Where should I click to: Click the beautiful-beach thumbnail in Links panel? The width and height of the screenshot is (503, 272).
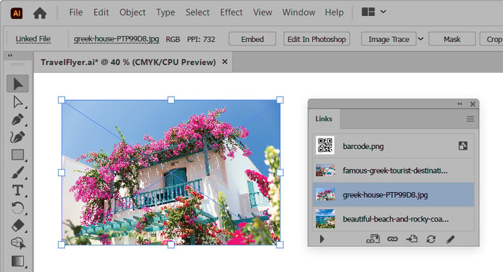click(326, 219)
